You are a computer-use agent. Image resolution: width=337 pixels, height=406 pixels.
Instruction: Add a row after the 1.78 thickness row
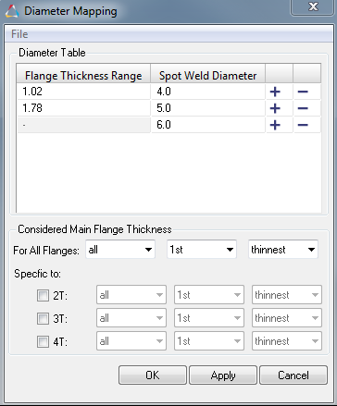click(275, 108)
